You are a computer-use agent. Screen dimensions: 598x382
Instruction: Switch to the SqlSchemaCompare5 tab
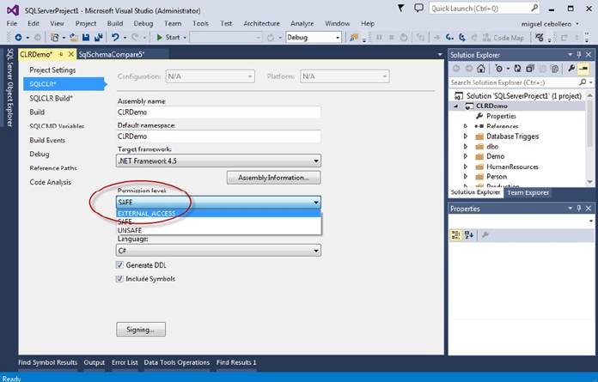pos(112,54)
